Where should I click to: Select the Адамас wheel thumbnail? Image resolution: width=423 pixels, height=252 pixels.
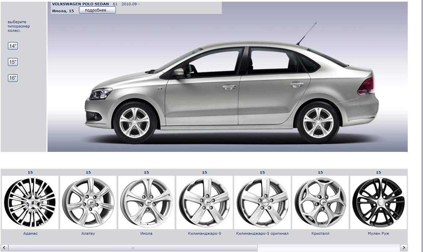(x=30, y=202)
